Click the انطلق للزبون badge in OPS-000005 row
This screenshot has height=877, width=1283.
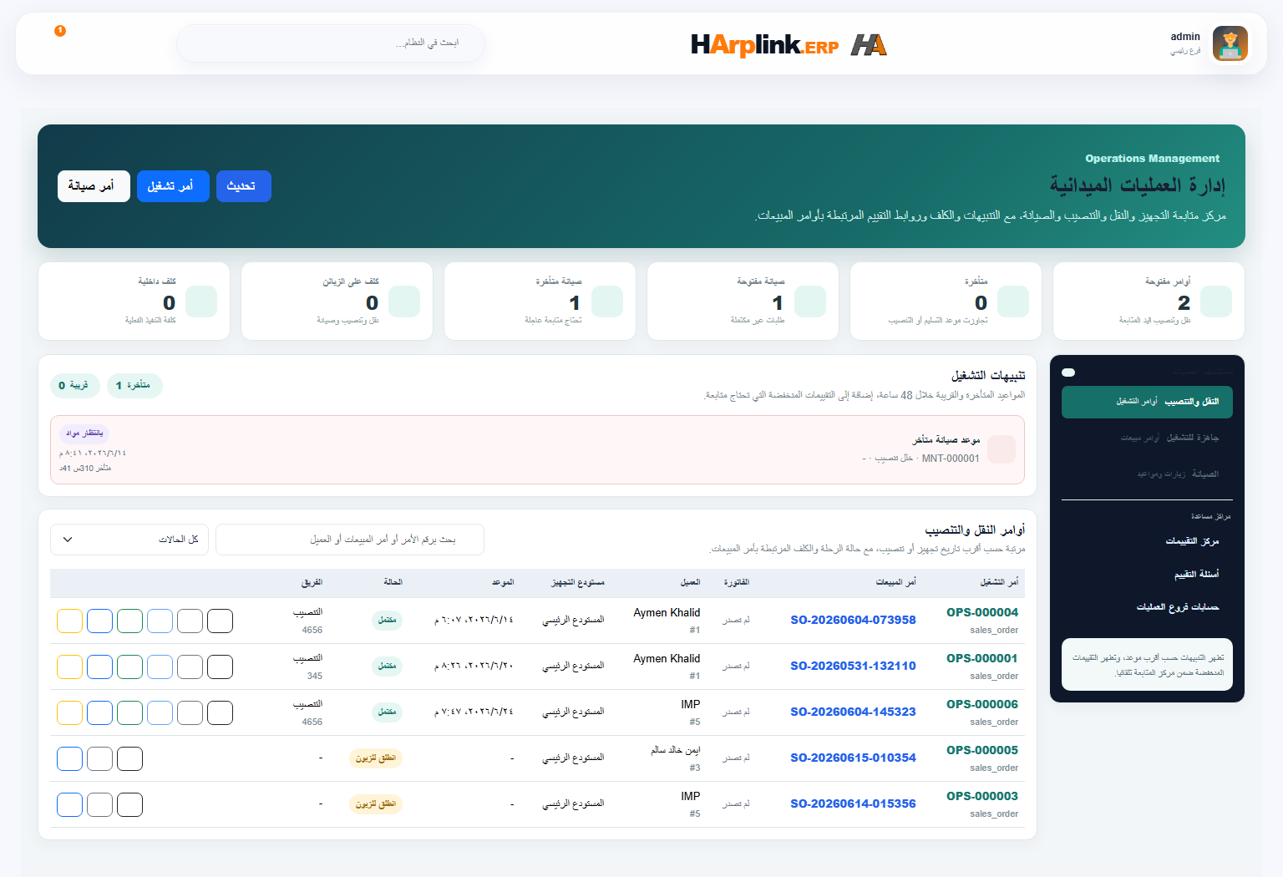(376, 758)
